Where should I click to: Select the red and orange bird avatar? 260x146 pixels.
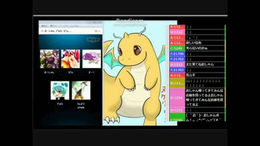[70, 59]
